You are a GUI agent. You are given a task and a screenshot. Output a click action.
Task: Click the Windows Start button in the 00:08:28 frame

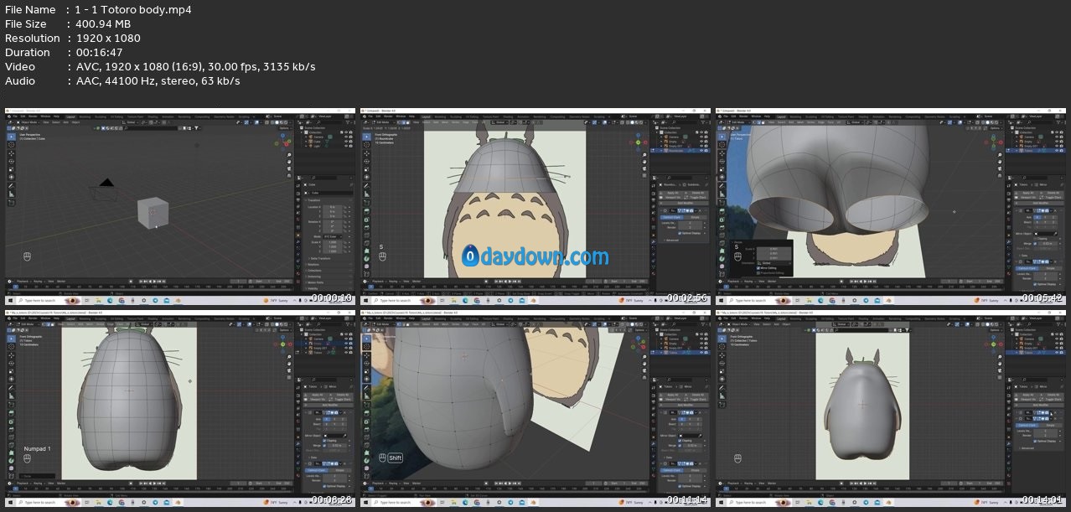point(10,503)
